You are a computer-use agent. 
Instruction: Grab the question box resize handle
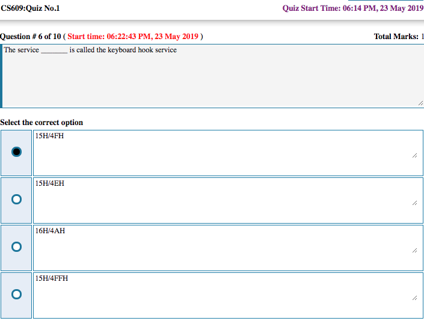pyautogui.click(x=420, y=103)
